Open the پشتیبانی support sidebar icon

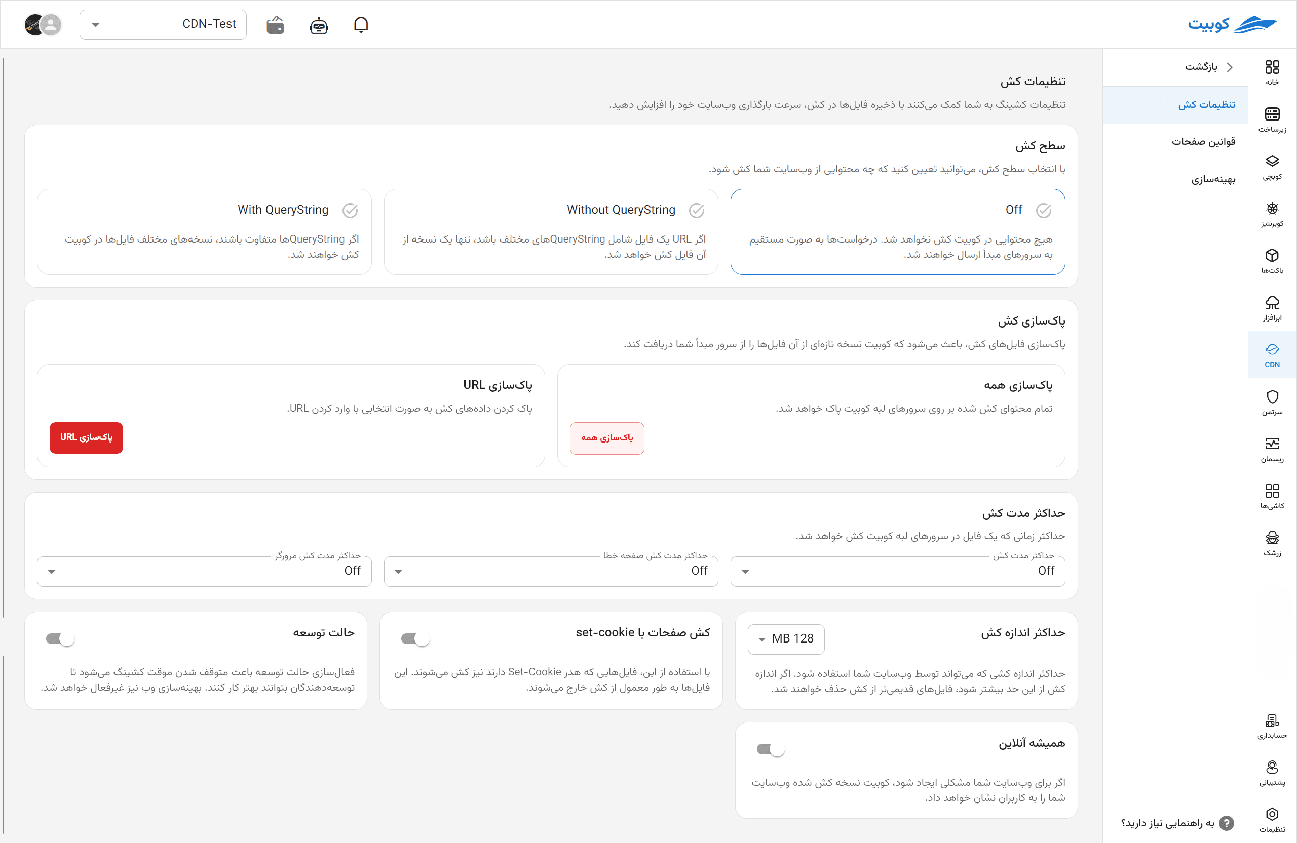click(1272, 773)
